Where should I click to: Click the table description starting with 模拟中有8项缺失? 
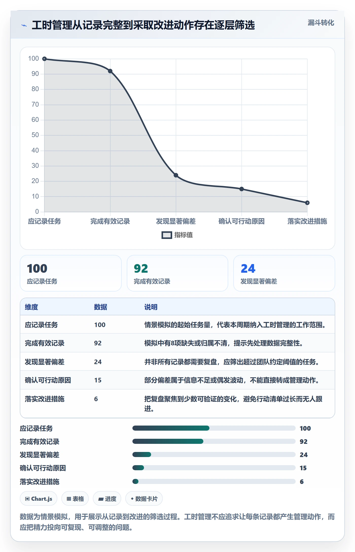click(224, 343)
